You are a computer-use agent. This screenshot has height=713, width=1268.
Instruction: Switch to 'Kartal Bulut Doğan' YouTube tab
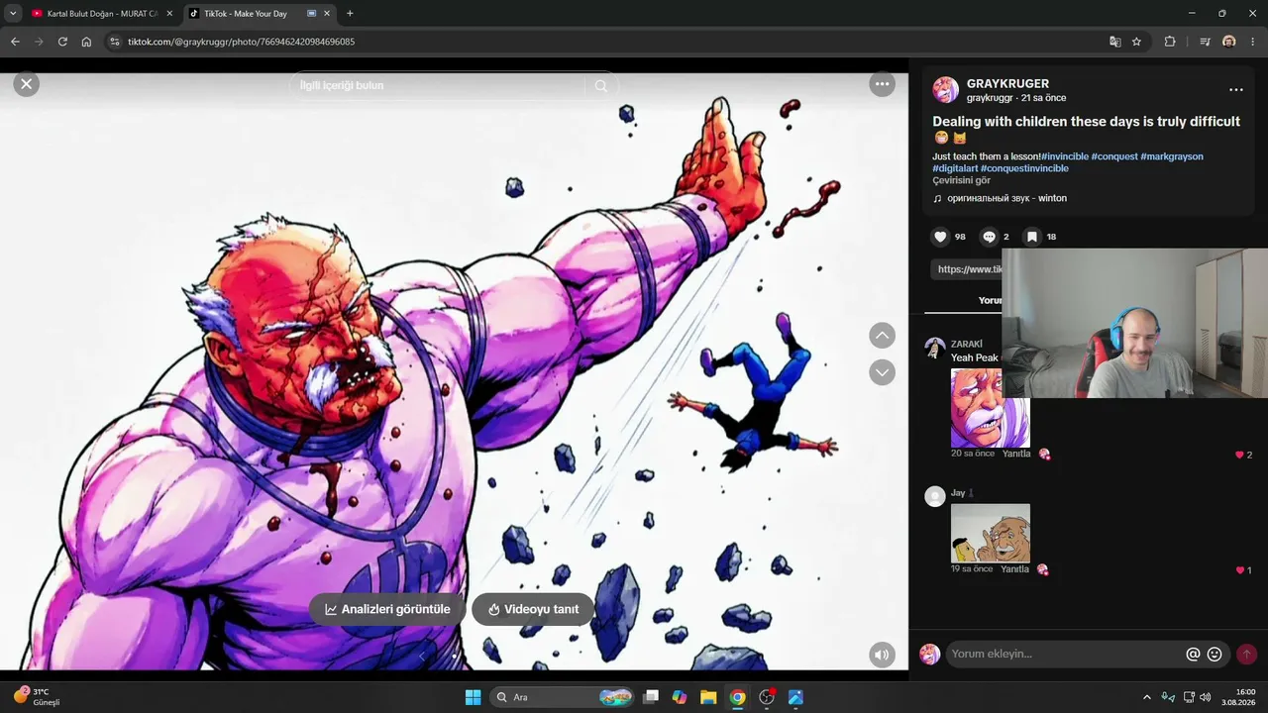tap(102, 14)
